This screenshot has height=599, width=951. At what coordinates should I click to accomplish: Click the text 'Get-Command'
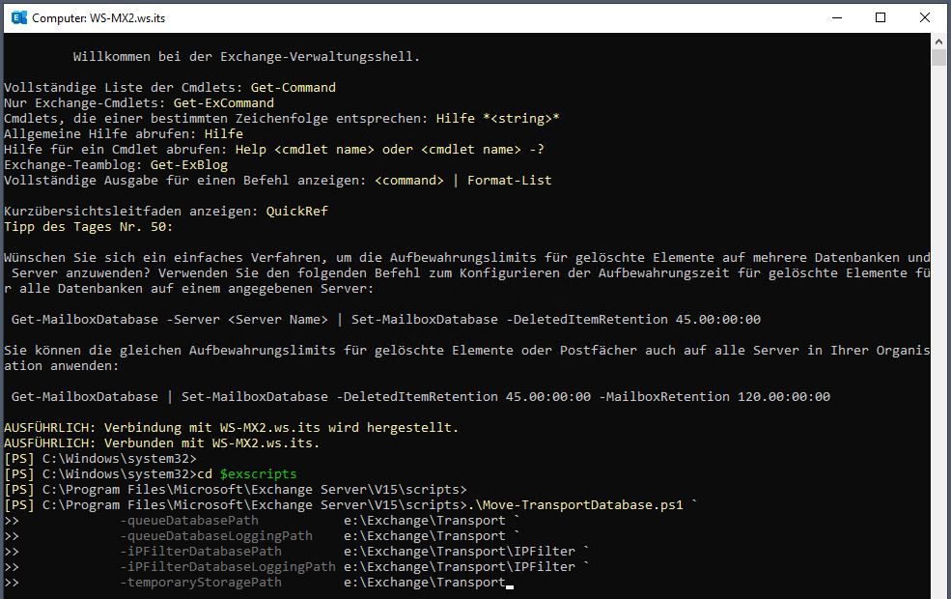coord(293,87)
